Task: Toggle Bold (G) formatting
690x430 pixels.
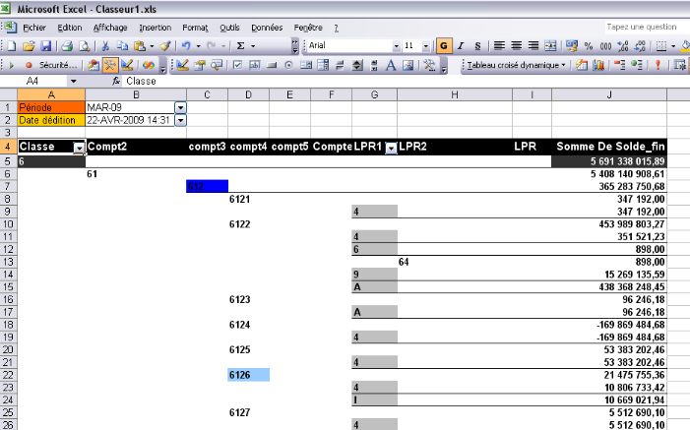Action: tap(445, 46)
